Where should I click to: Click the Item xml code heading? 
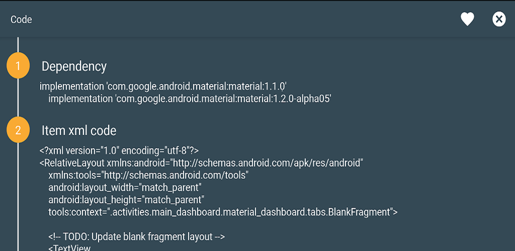pyautogui.click(x=79, y=131)
